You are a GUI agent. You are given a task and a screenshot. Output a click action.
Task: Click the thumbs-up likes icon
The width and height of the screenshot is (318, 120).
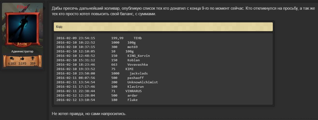point(22,58)
